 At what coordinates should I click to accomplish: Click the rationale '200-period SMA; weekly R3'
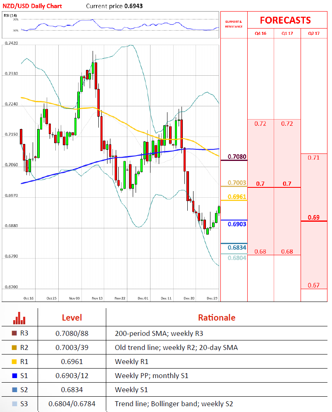tap(159, 333)
